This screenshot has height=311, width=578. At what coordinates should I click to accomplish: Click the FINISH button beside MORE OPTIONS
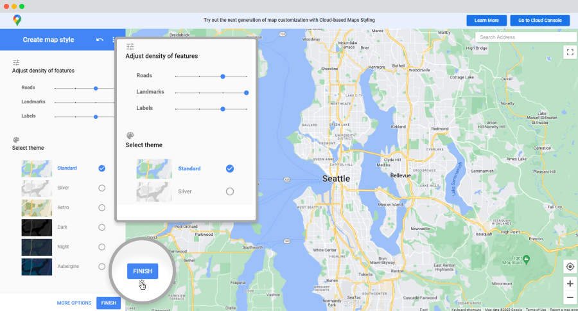click(109, 303)
